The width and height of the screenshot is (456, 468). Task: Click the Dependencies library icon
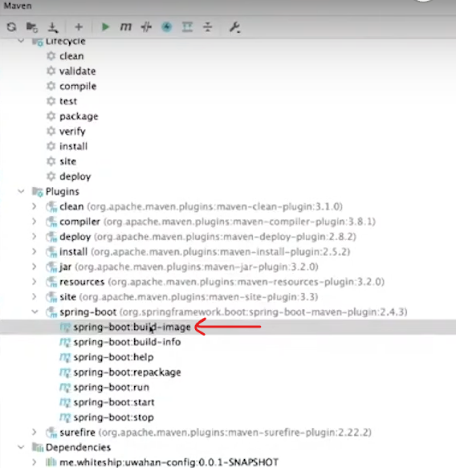tap(38, 447)
